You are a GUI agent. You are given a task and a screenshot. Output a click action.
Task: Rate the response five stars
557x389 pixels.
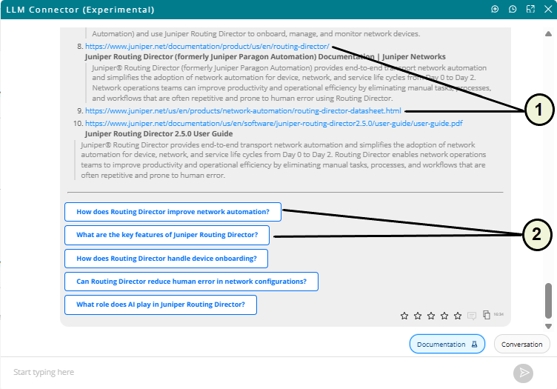click(458, 316)
